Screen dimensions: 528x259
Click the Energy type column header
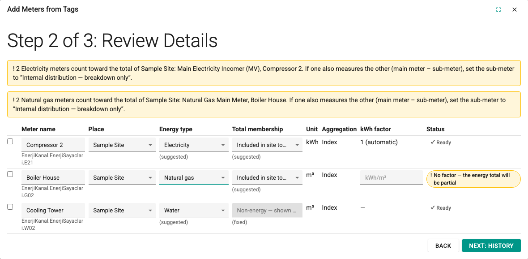tap(176, 129)
